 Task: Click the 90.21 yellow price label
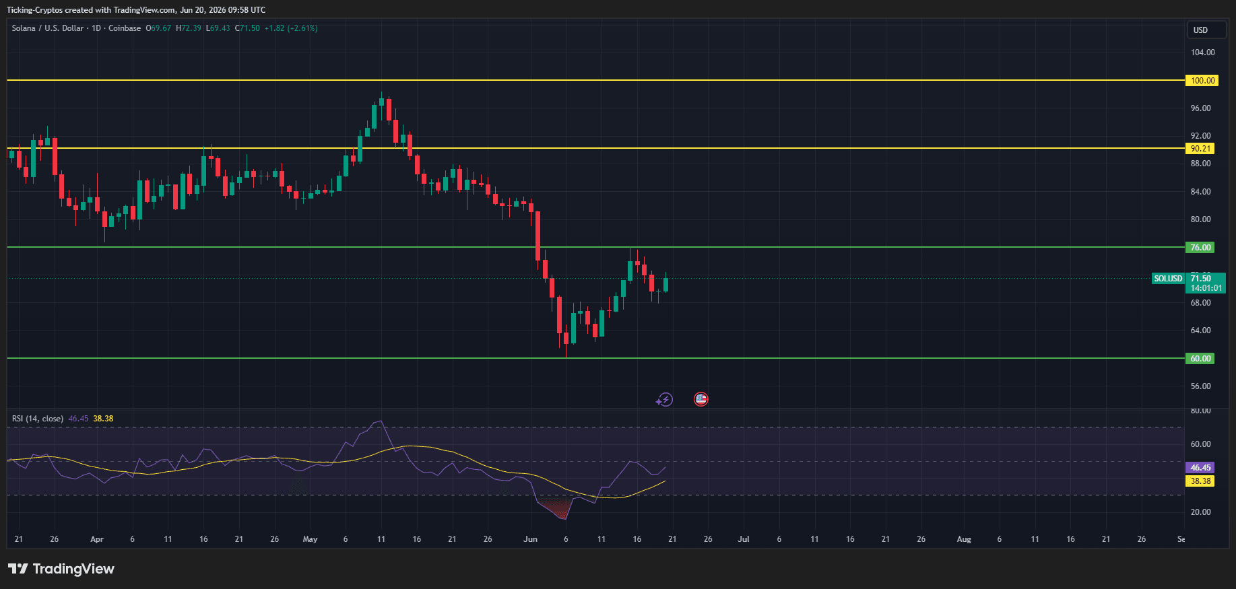tap(1200, 149)
